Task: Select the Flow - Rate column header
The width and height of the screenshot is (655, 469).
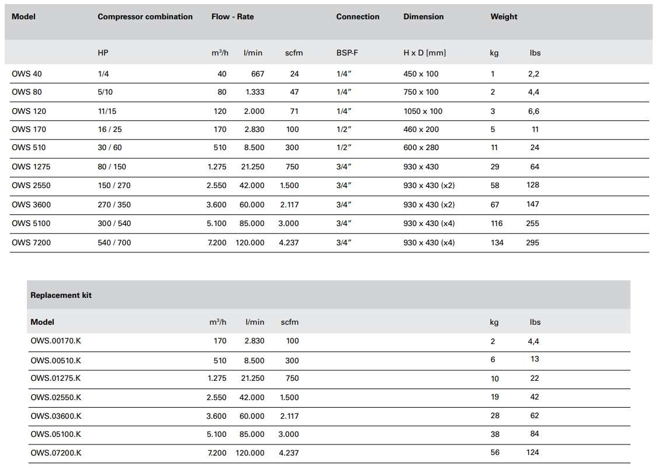Action: [x=233, y=17]
